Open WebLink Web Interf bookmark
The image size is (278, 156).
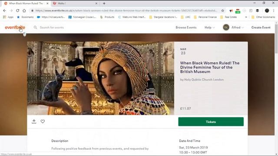point(132,17)
